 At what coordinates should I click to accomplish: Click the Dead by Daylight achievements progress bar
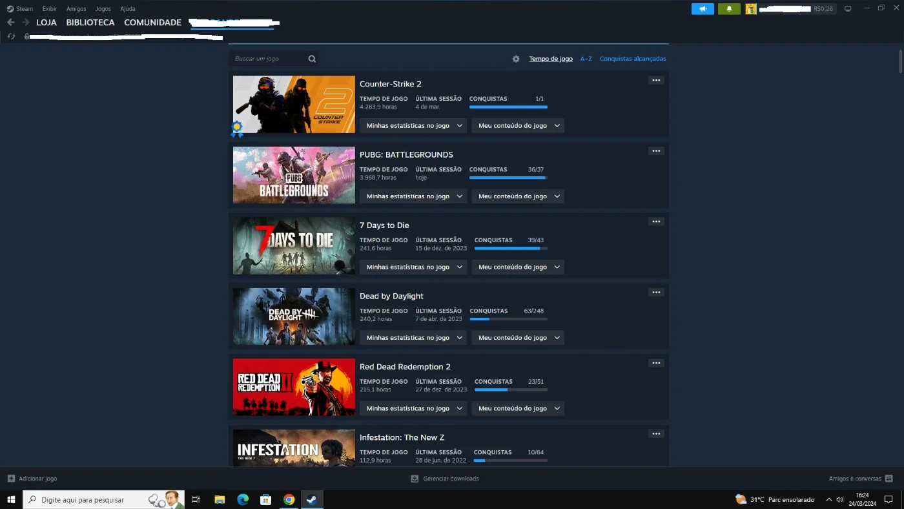point(508,319)
